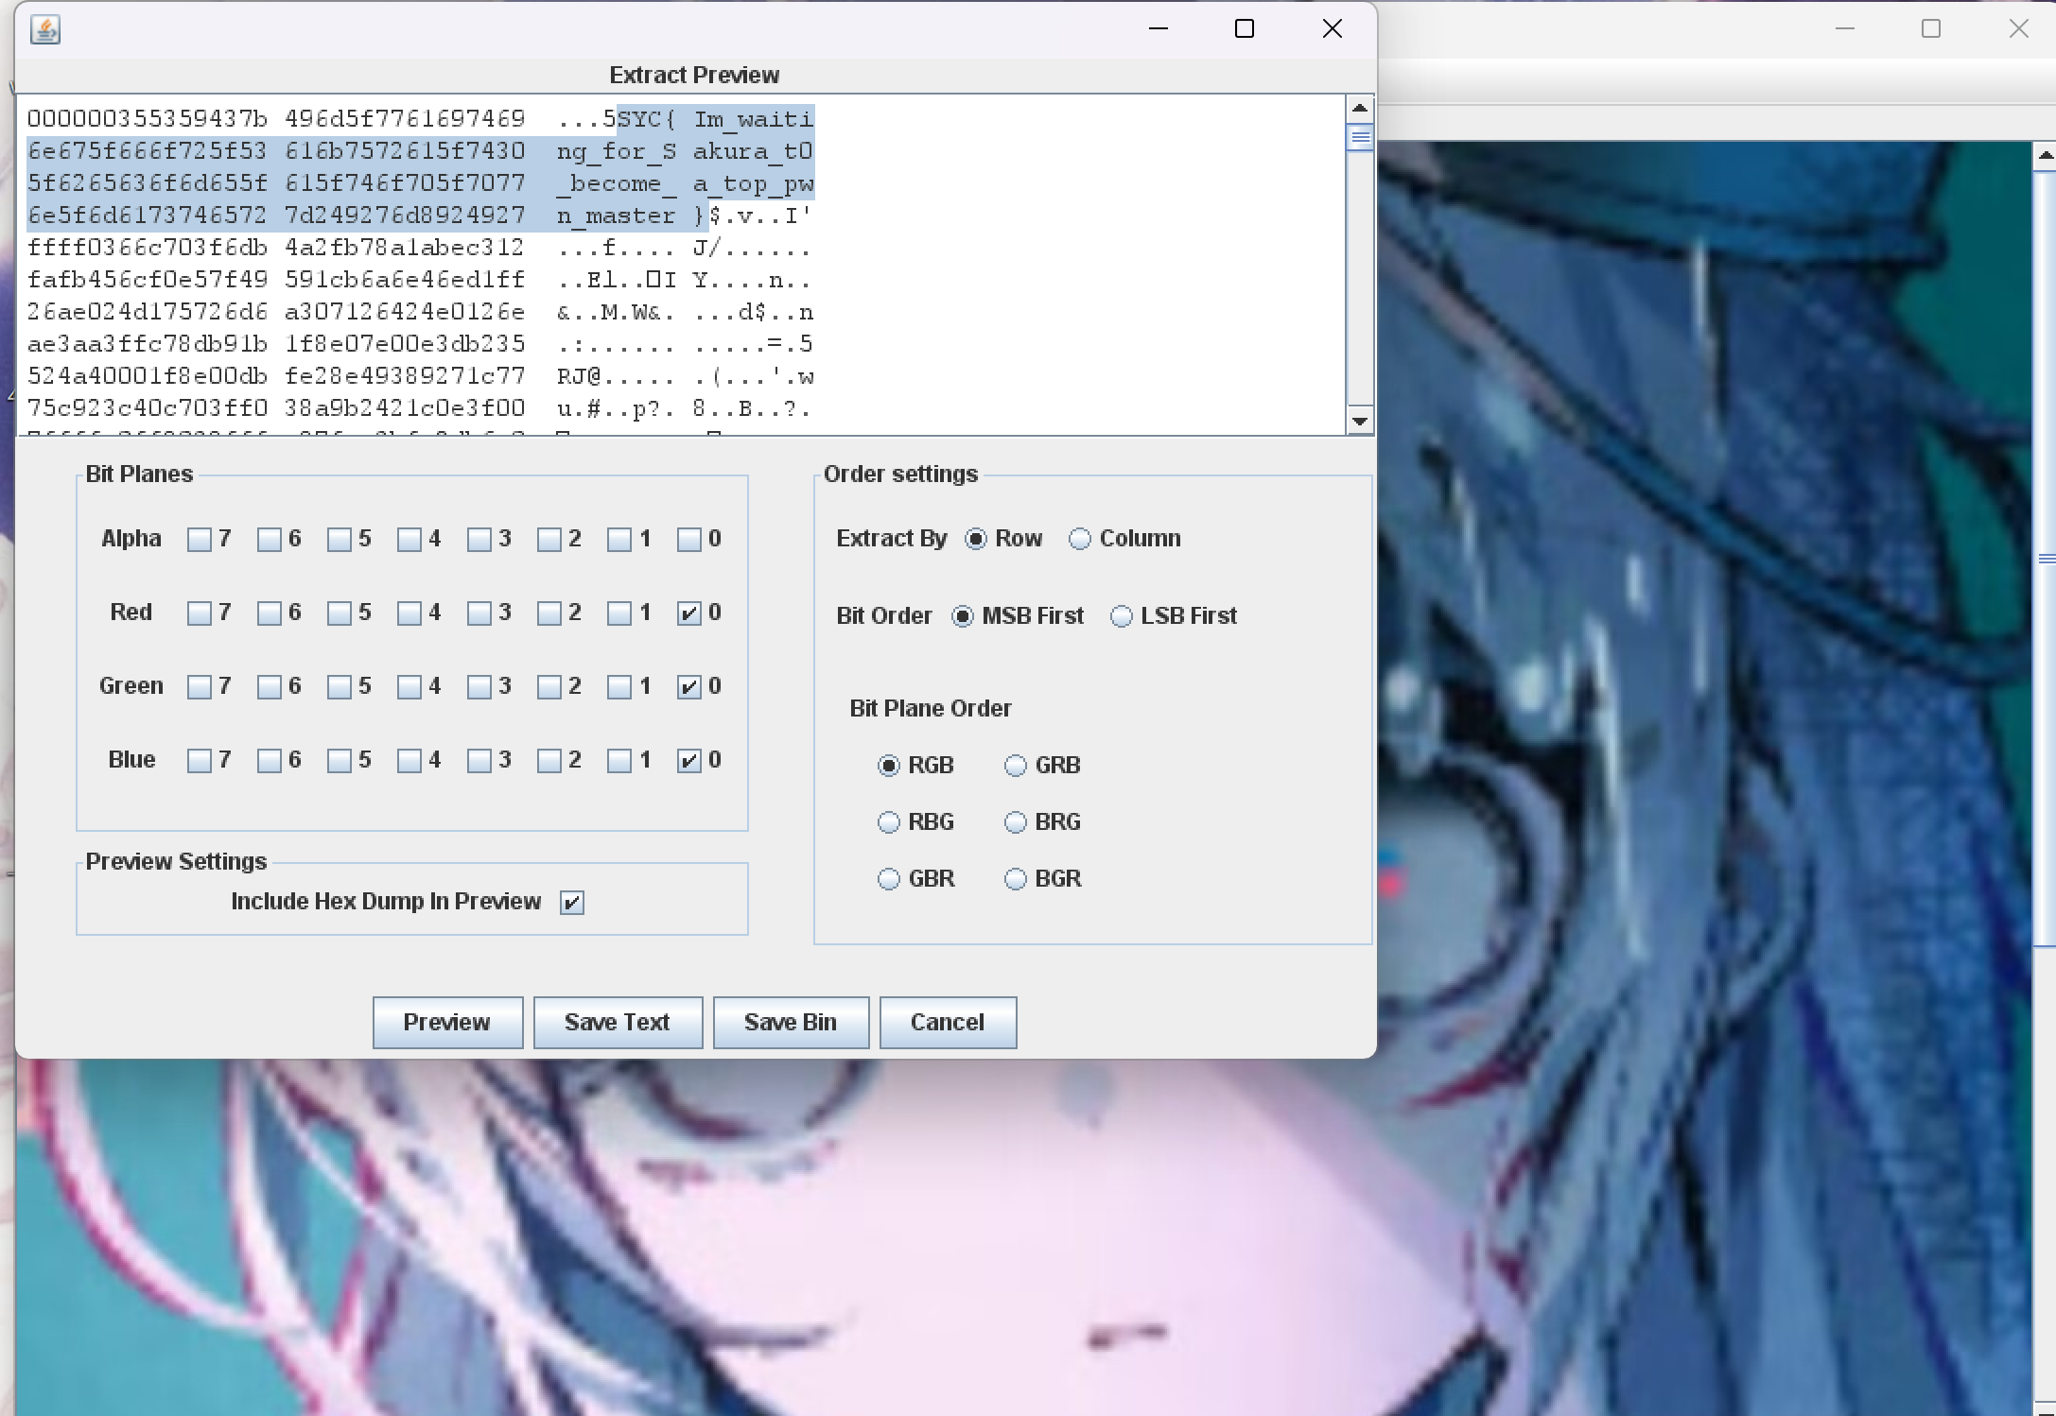The width and height of the screenshot is (2056, 1416).
Task: Check Red bit plane 7
Action: [199, 613]
